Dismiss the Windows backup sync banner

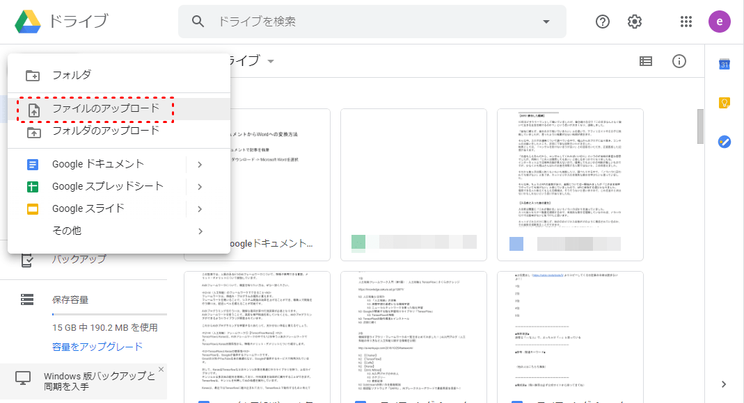click(161, 370)
